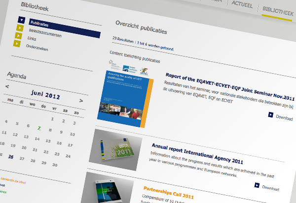The width and height of the screenshot is (296, 203).
Task: Select day 1 in the juni 2012 calendar
Action: [x=52, y=119]
